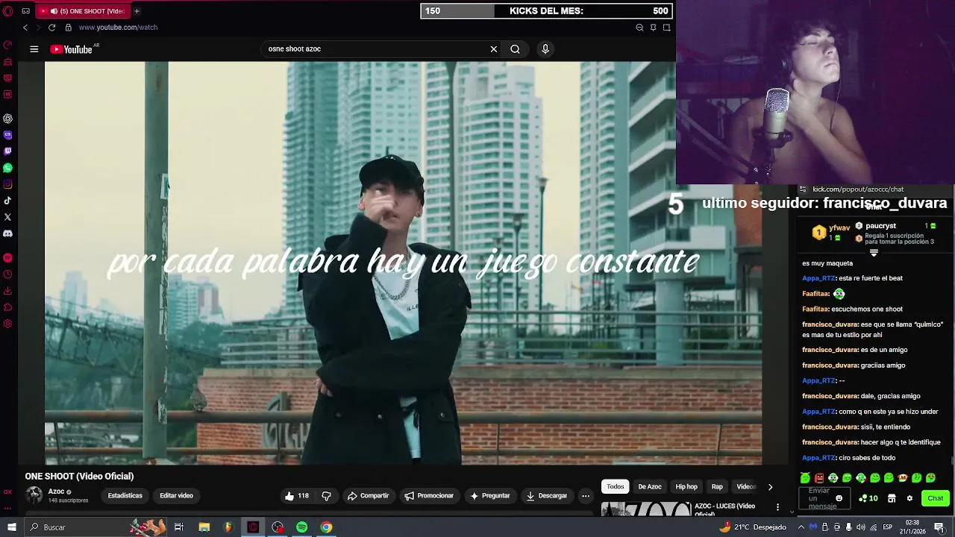
Task: Open Windows notification center
Action: click(x=939, y=527)
